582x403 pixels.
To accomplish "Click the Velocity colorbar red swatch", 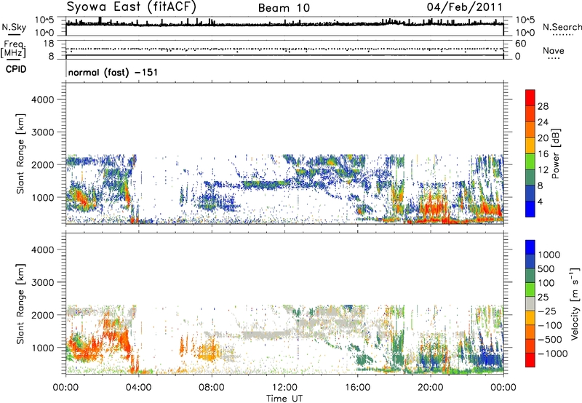I will (530, 360).
